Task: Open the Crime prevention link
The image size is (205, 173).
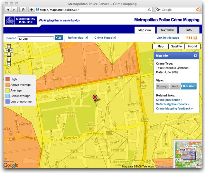Action: click(x=169, y=100)
